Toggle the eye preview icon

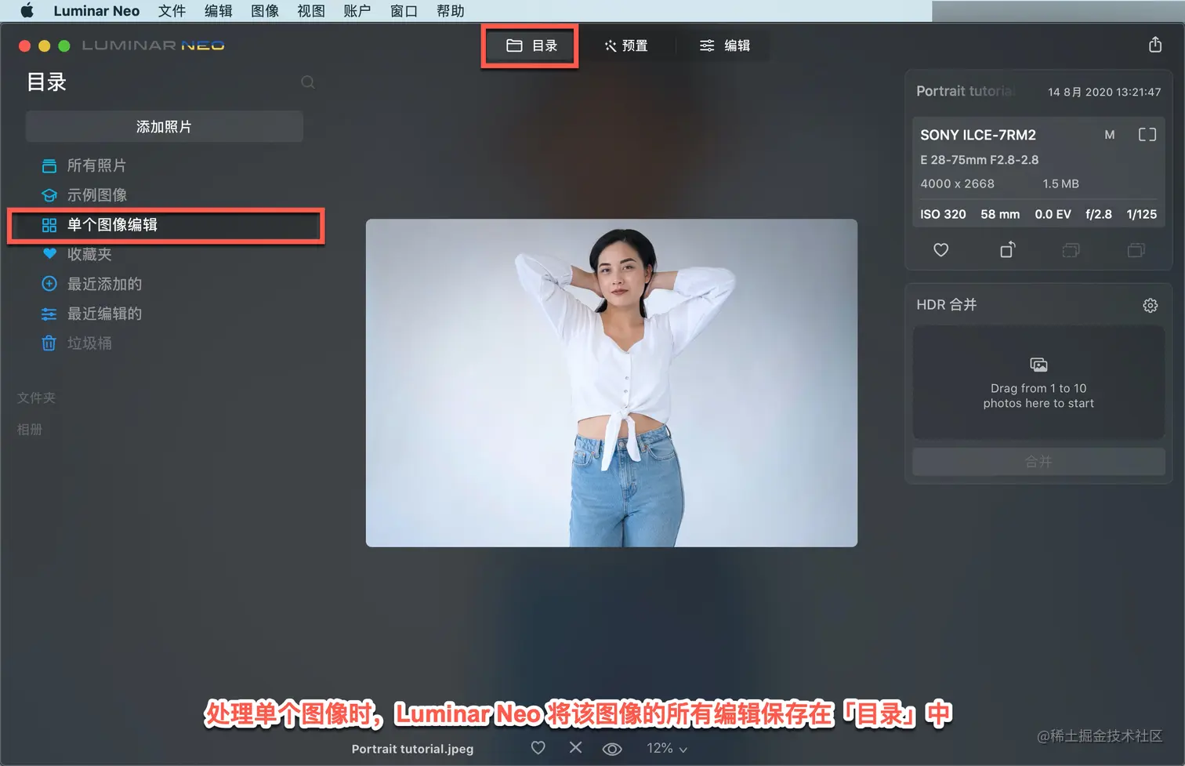point(612,749)
